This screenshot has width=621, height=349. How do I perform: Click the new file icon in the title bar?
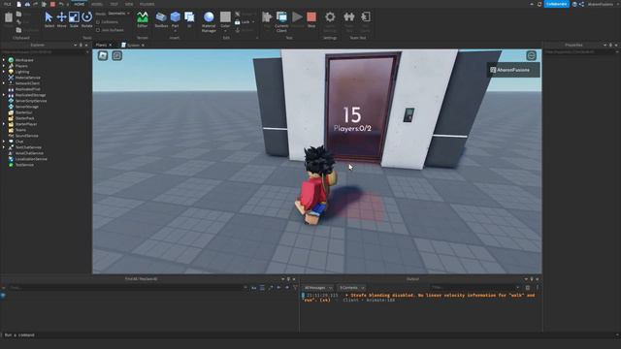(18, 4)
